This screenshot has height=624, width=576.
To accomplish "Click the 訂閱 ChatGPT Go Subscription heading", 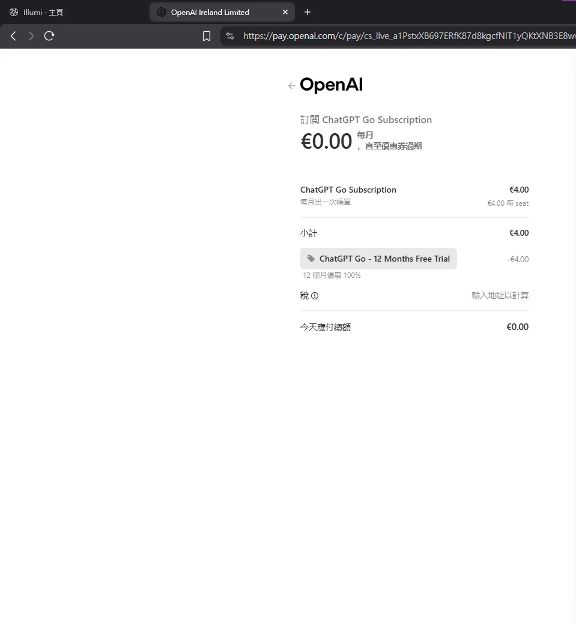I will (x=366, y=120).
